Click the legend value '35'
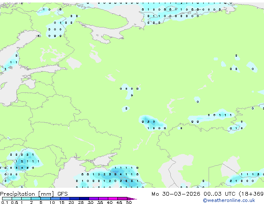The width and height of the screenshot is (264, 204). [x=100, y=202]
